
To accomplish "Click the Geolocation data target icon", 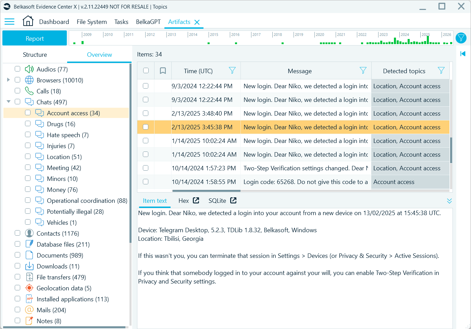I will point(29,288).
